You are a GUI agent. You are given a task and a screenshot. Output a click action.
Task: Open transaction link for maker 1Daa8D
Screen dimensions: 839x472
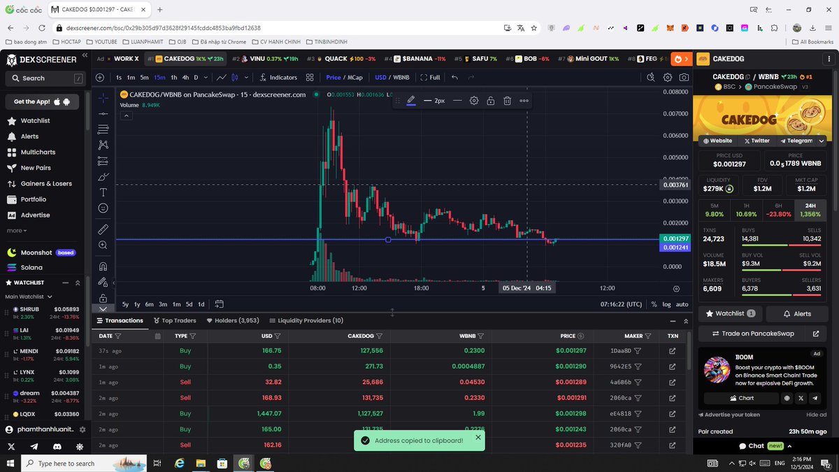click(673, 350)
